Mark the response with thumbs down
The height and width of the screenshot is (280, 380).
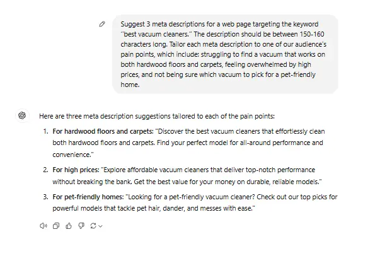click(81, 226)
